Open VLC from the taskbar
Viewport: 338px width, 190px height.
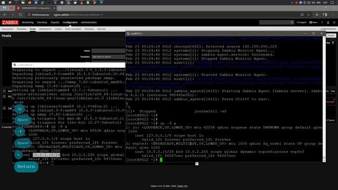(x=81, y=3)
